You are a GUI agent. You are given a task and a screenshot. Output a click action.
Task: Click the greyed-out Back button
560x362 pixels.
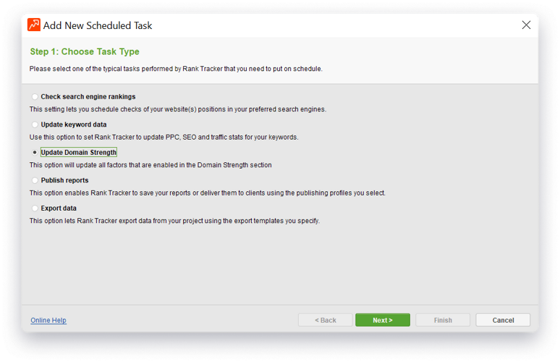(325, 320)
